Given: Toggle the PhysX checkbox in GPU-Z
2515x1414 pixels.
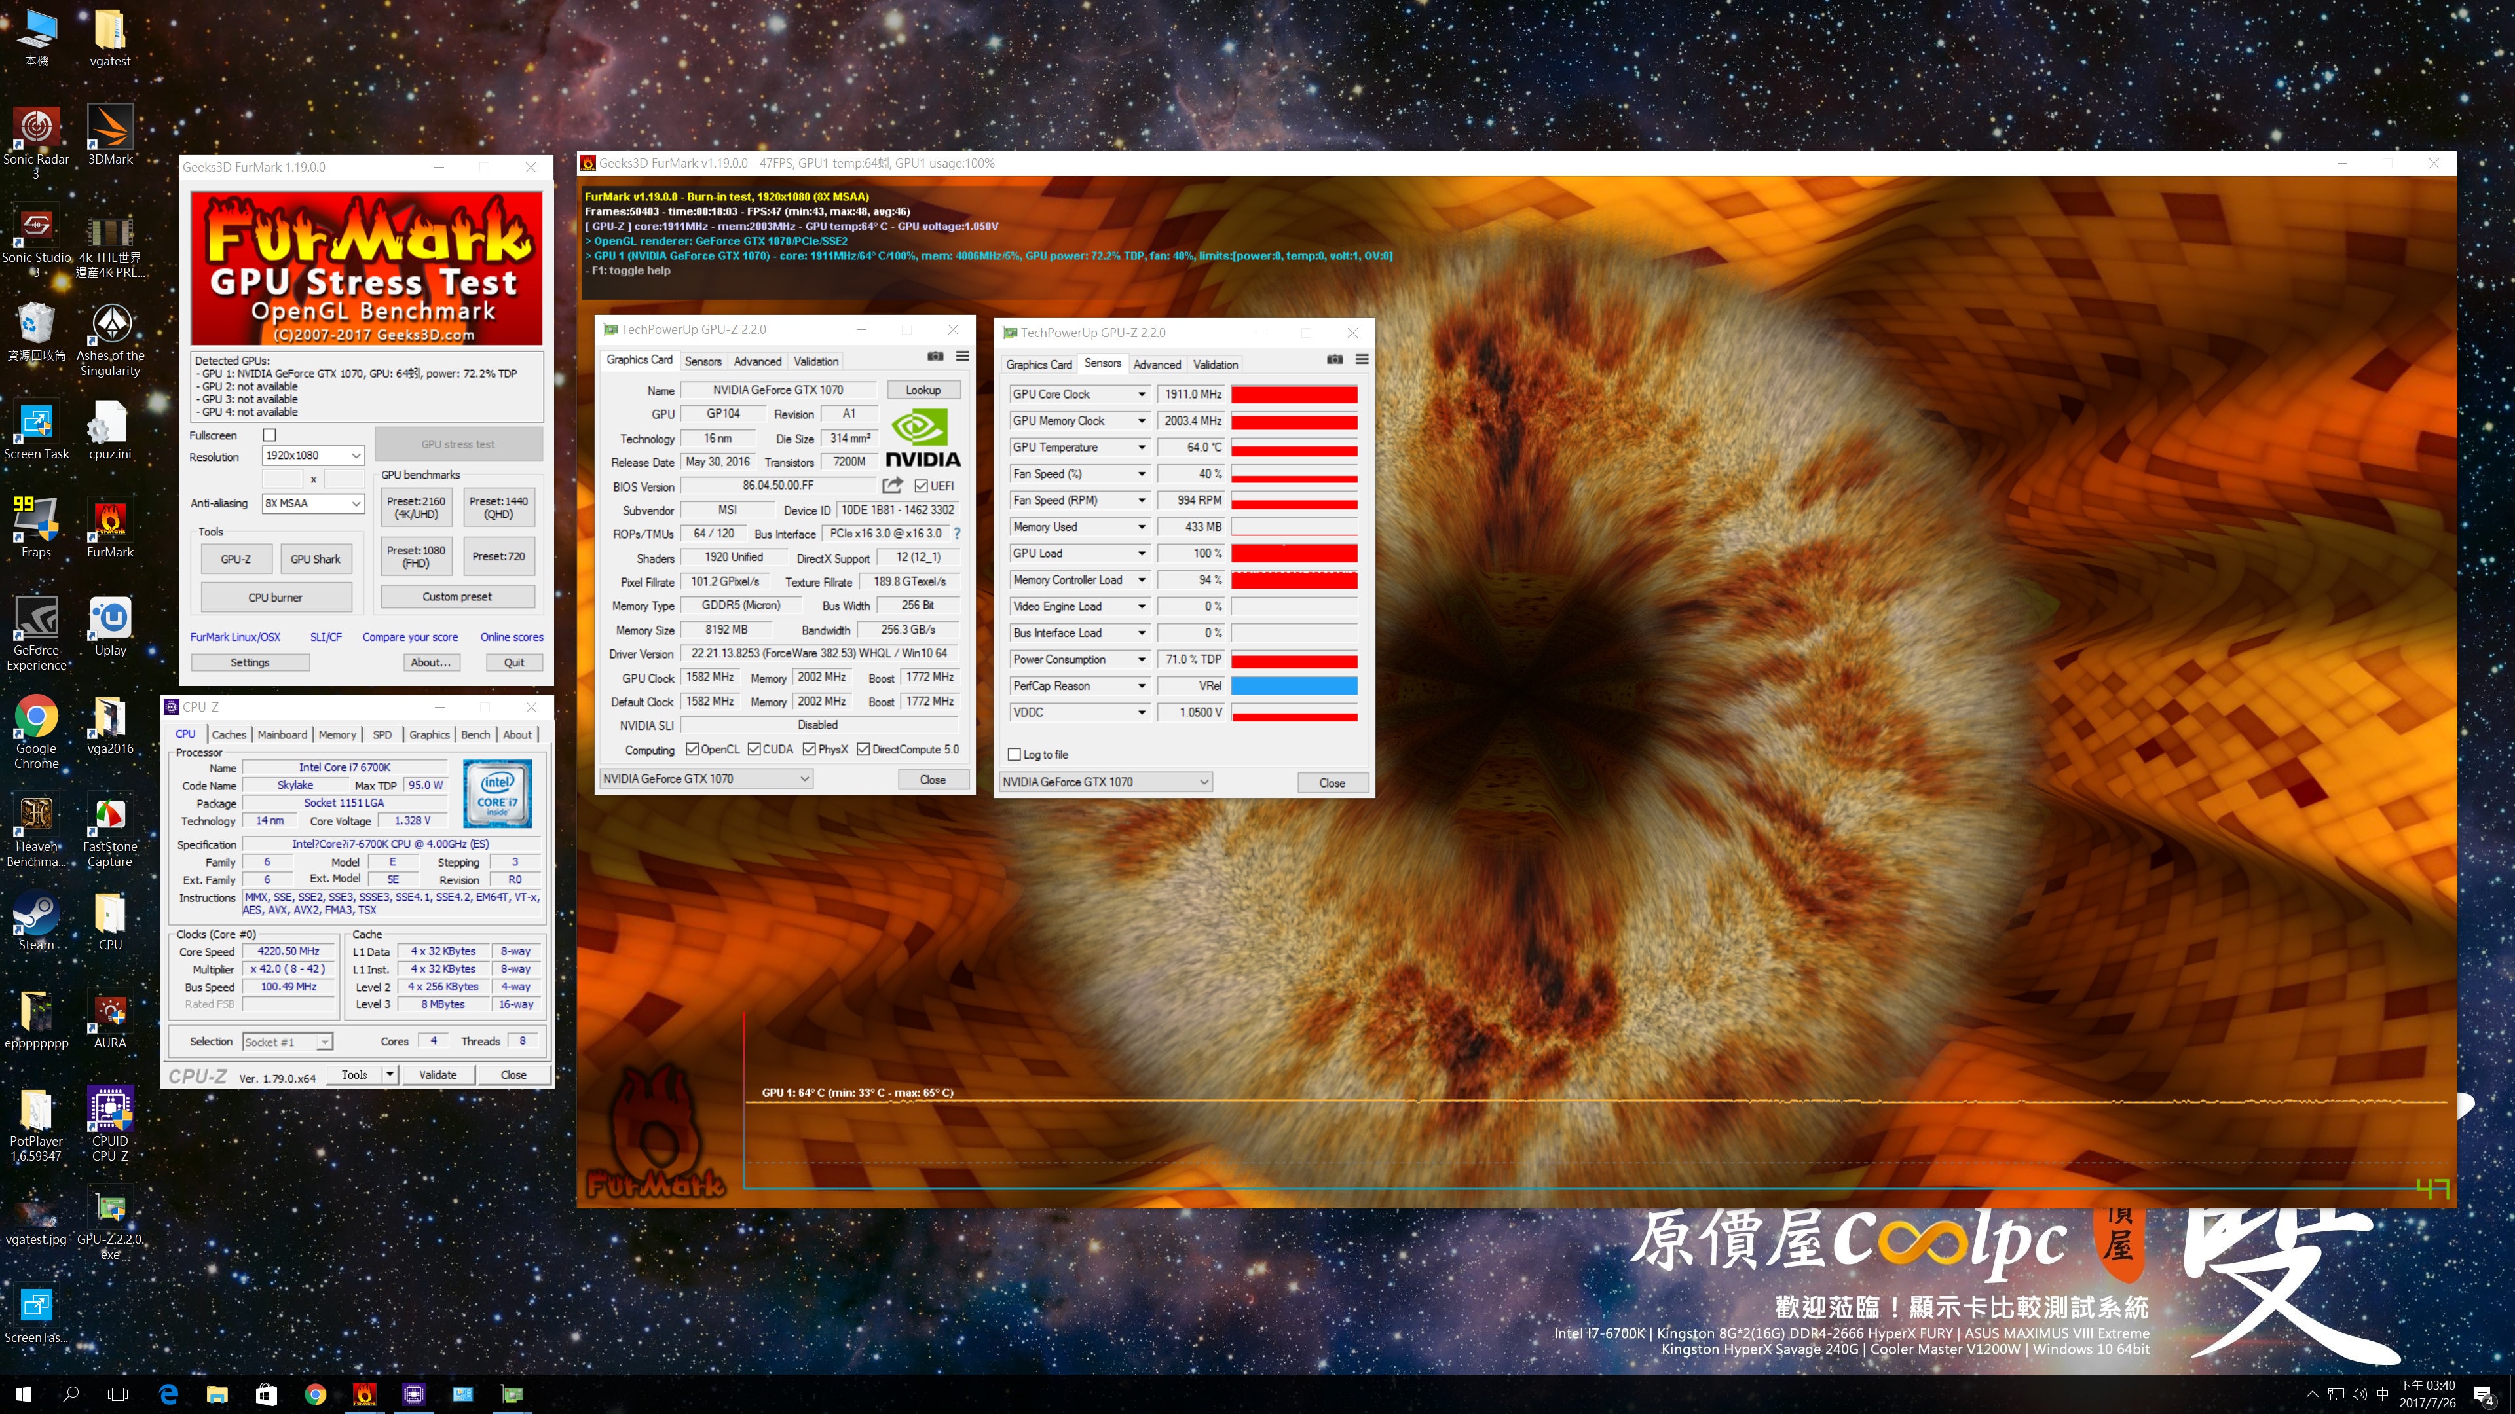Looking at the screenshot, I should (810, 750).
